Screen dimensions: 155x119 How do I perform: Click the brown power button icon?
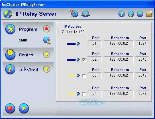click(149, 14)
